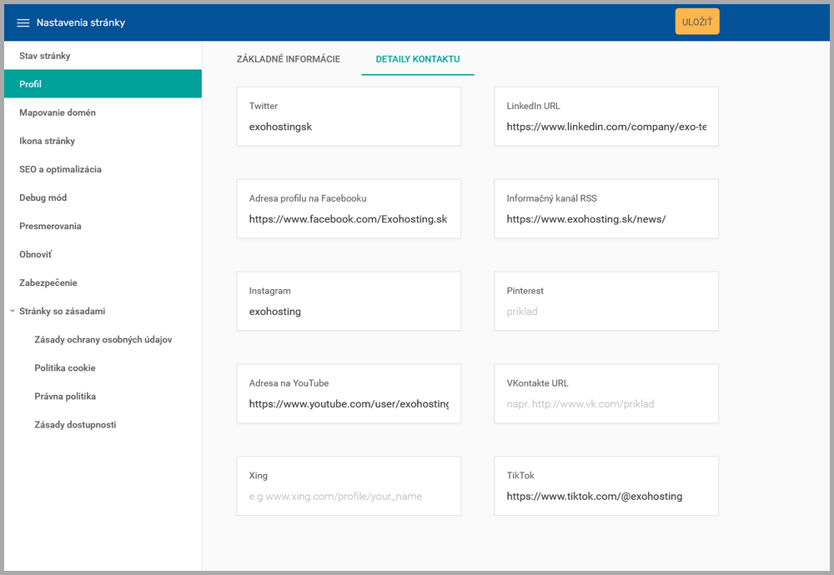Click the Xing profile input field
This screenshot has height=575, width=834.
349,496
